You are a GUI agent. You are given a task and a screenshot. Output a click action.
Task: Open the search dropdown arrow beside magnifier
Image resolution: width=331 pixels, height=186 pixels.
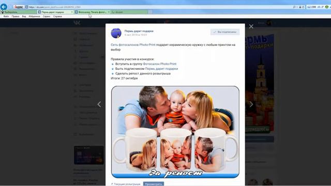click(297, 7)
